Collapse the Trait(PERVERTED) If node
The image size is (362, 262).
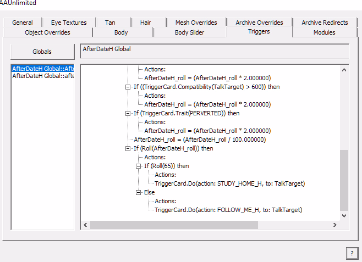point(129,113)
